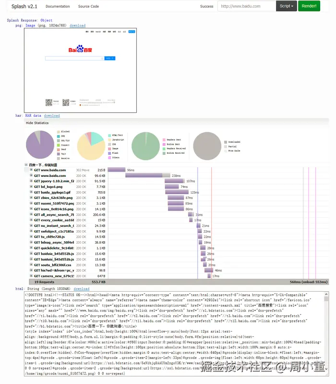The image size is (336, 384).
Task: Click the yellow content types pie chart
Action: click(91, 146)
